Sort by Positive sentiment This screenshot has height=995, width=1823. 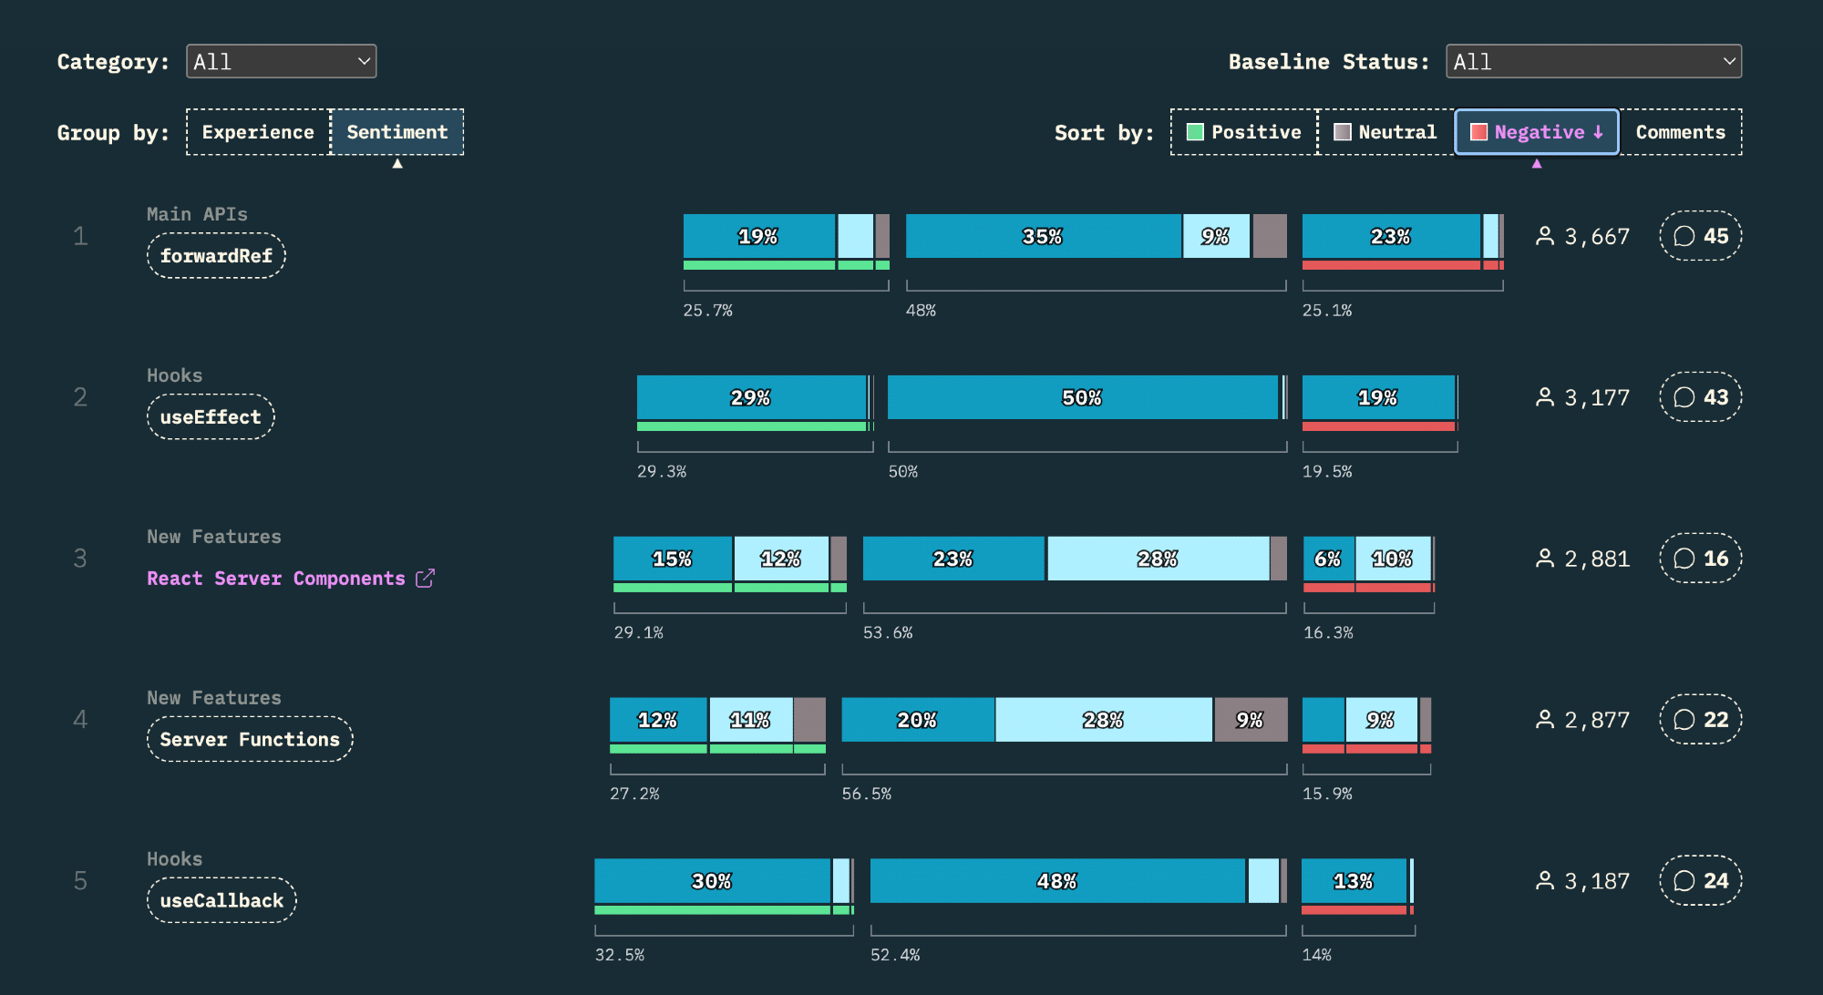[1244, 132]
